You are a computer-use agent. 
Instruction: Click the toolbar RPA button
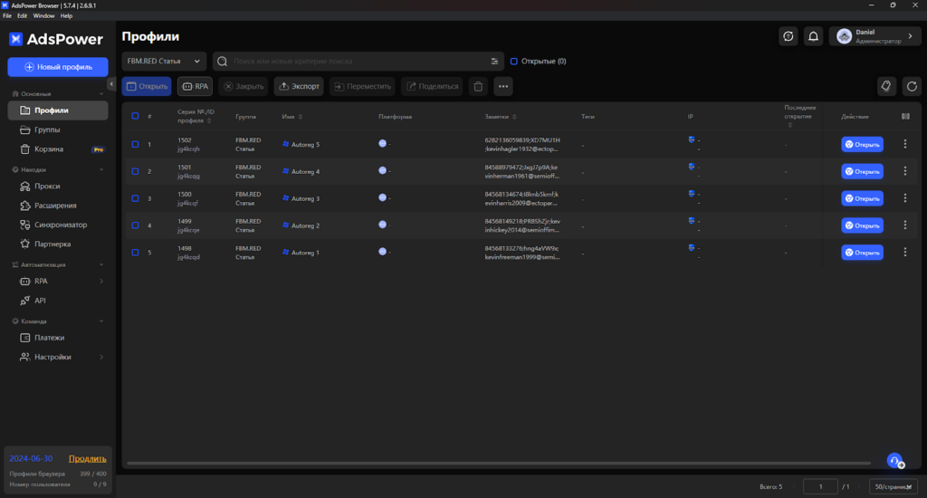tap(196, 86)
